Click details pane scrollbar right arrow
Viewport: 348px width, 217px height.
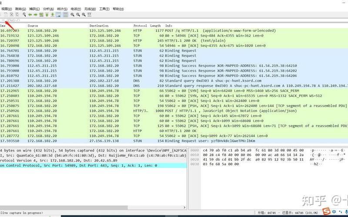click(x=184, y=207)
